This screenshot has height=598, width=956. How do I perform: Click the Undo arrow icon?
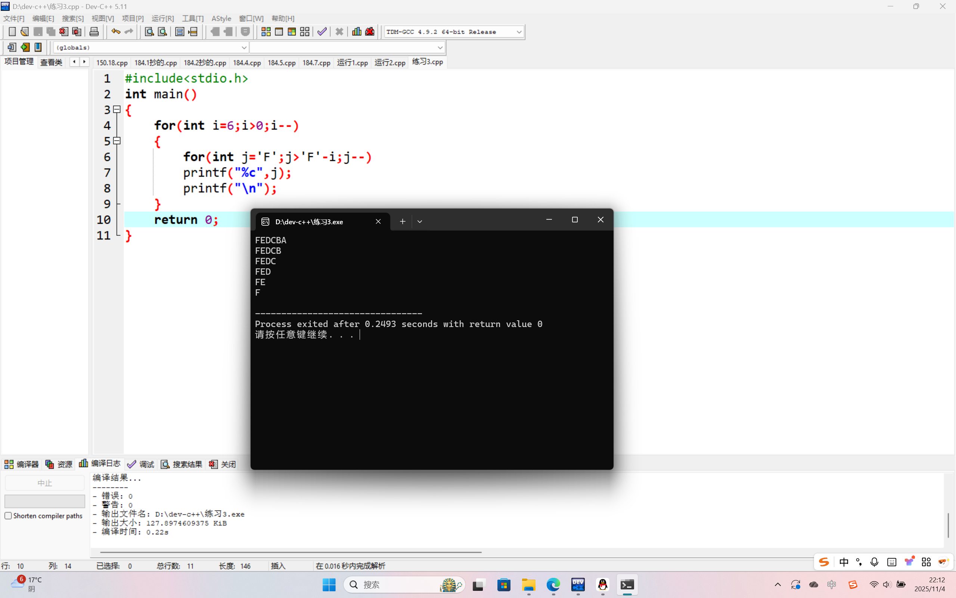pyautogui.click(x=115, y=32)
